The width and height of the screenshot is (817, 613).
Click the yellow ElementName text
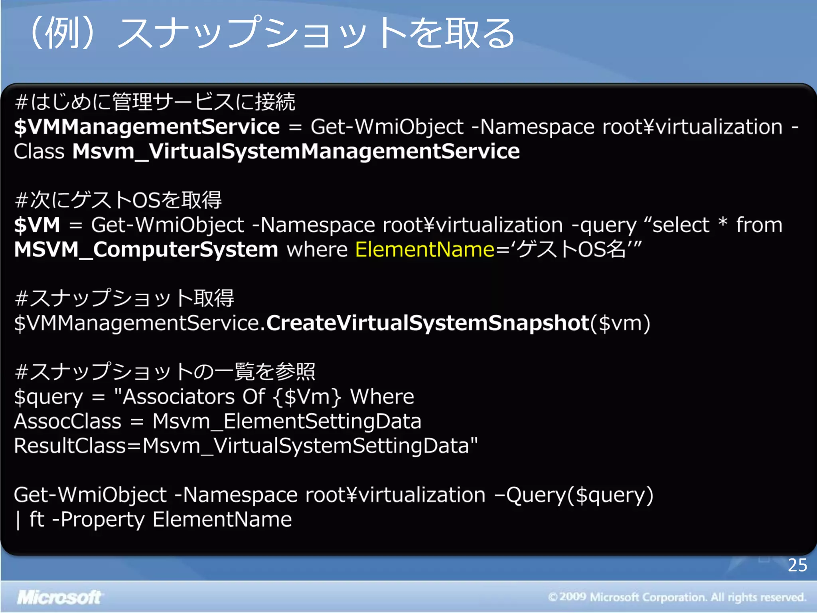coord(424,250)
